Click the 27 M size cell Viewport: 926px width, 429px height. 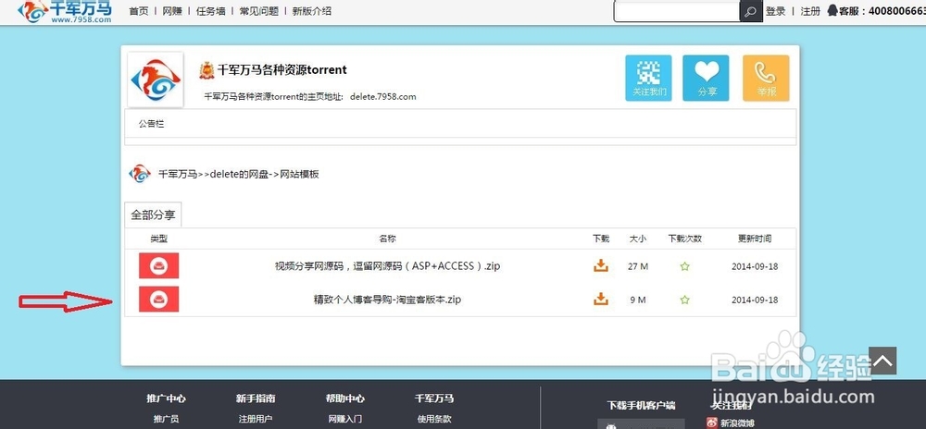click(638, 266)
